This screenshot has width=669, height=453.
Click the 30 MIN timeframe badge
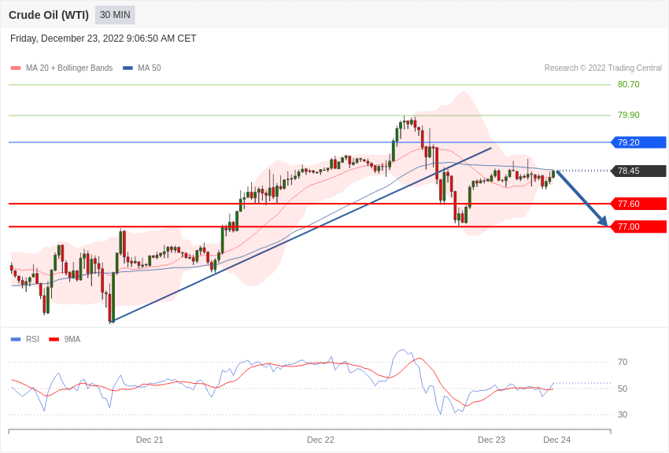[115, 15]
